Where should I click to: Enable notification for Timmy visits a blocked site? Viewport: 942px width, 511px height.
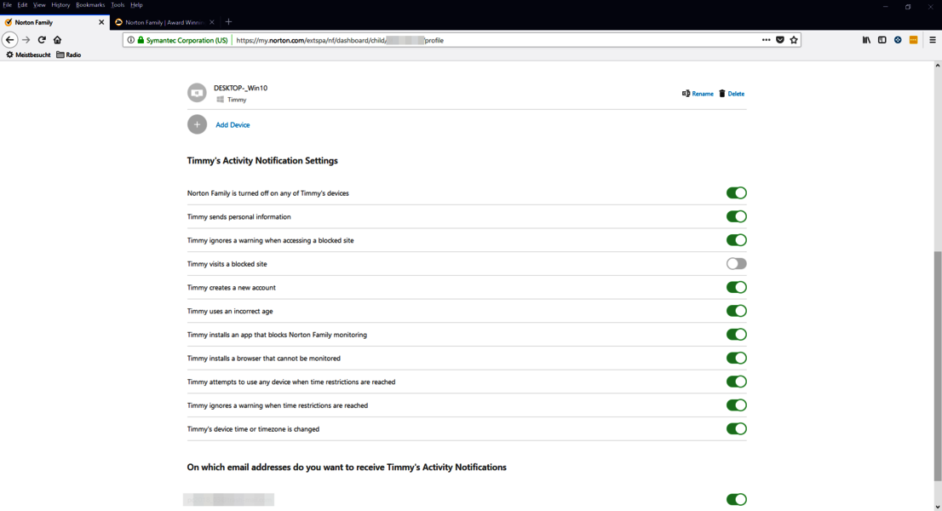pyautogui.click(x=736, y=264)
